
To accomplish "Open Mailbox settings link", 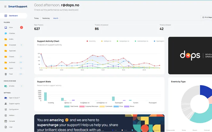I will [12, 115].
